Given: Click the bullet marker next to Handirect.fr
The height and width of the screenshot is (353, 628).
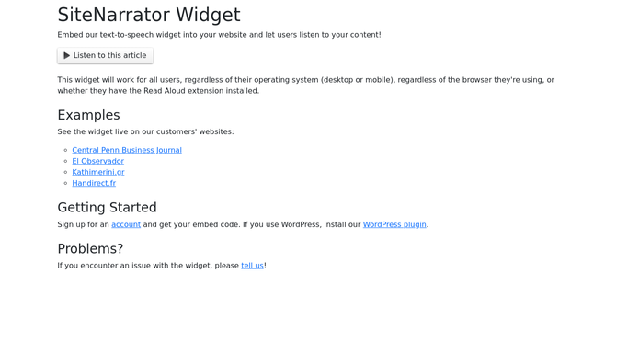Looking at the screenshot, I should [65, 183].
